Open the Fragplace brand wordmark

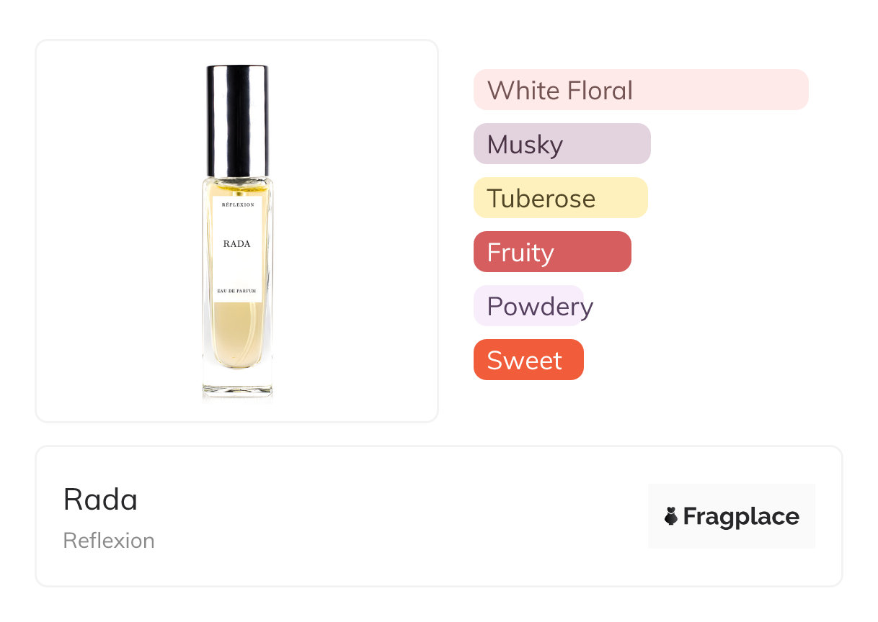point(741,517)
